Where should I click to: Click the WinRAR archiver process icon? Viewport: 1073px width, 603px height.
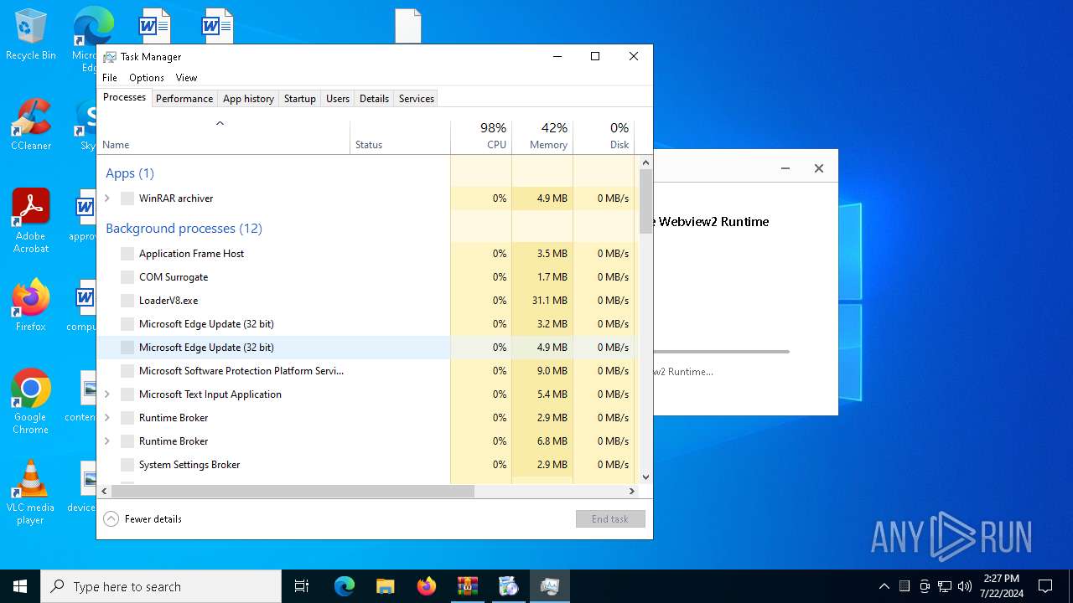coord(127,198)
